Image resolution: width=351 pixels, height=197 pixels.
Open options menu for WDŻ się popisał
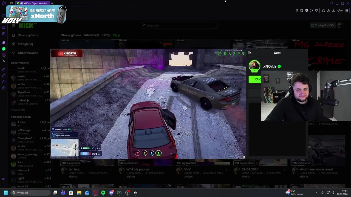click(x=169, y=170)
